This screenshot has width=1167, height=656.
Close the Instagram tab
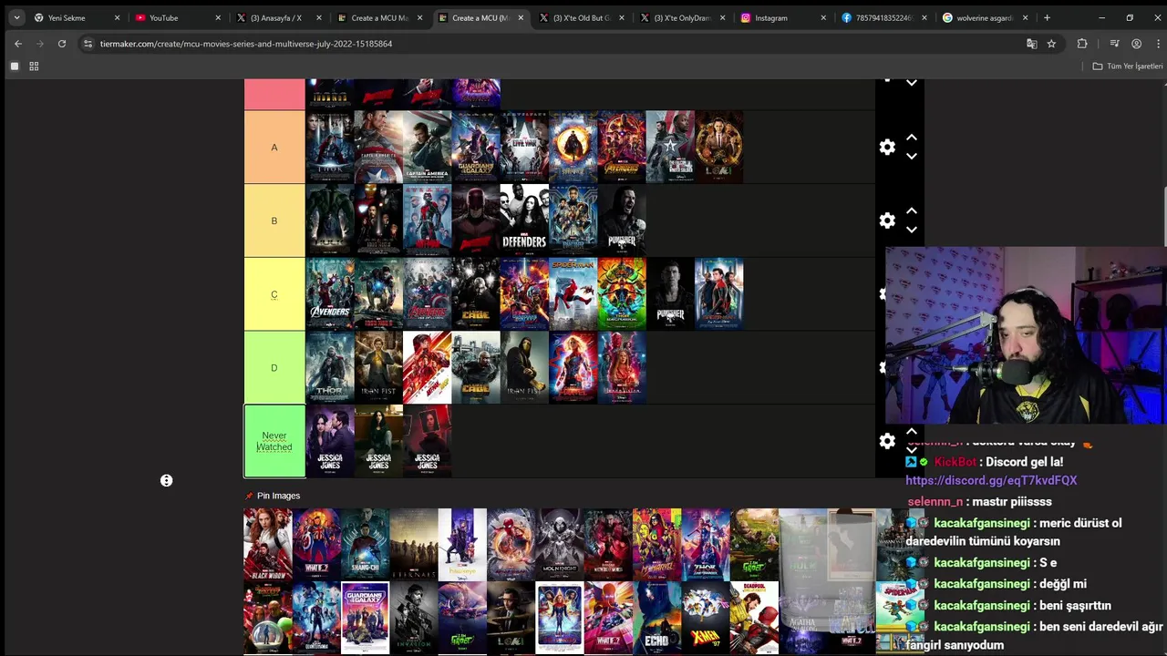coord(823,17)
